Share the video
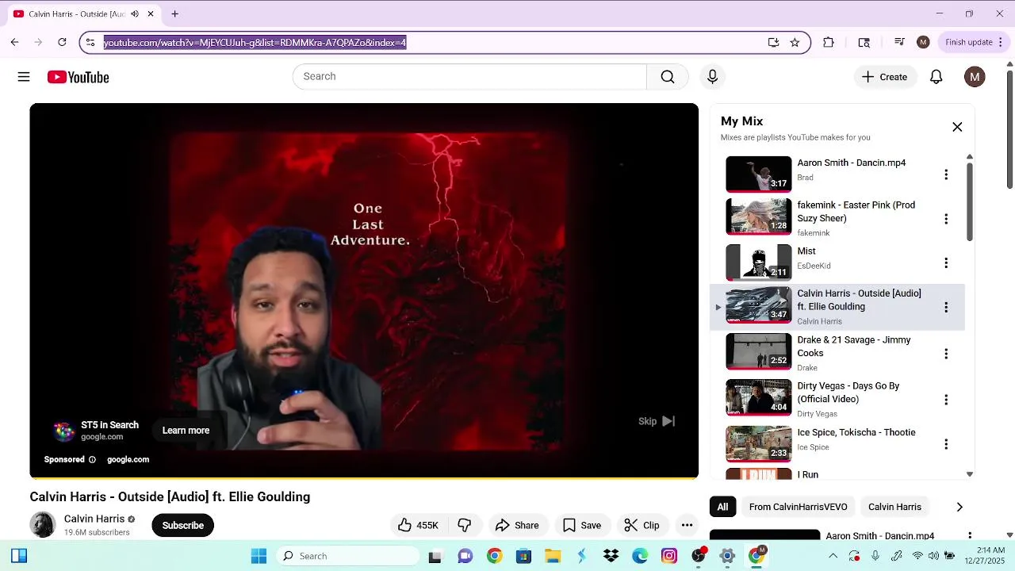Screen dimensions: 1015x571 point(516,525)
